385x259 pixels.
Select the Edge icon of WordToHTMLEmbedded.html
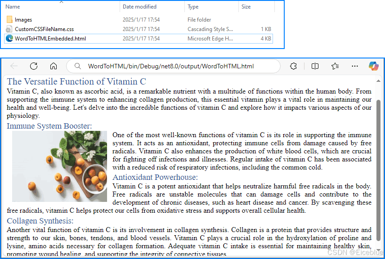coord(9,38)
